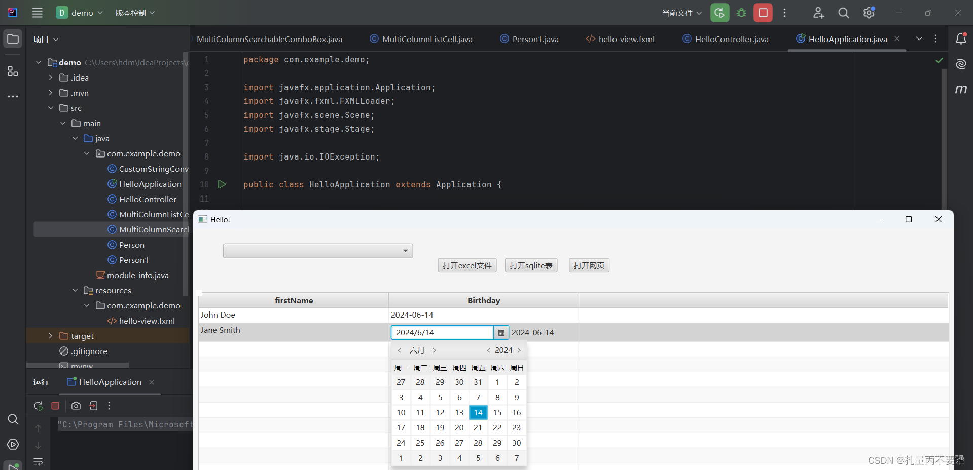The height and width of the screenshot is (470, 973).
Task: Switch to hello-view.fxml editor tab
Action: (x=620, y=39)
